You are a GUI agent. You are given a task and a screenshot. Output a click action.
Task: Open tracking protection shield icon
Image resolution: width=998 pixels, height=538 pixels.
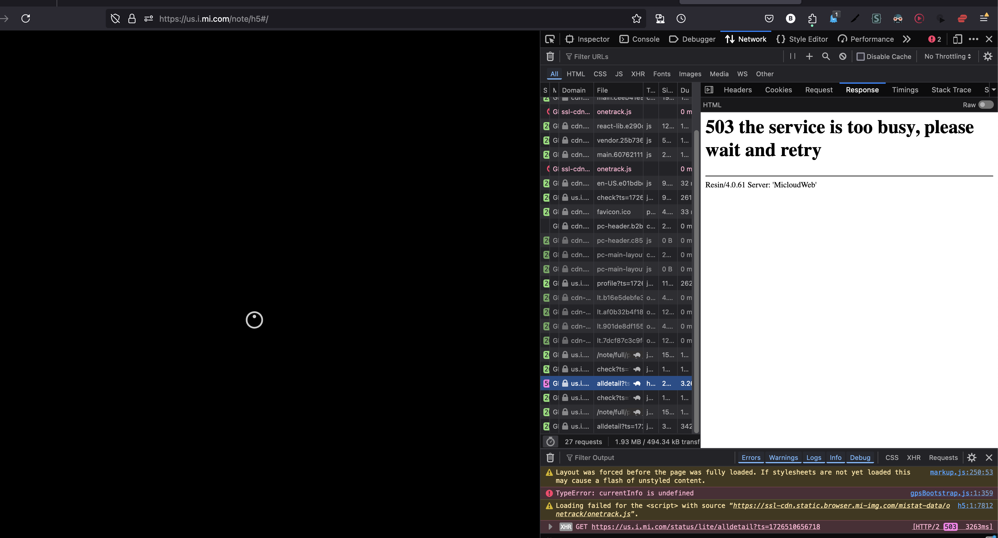pyautogui.click(x=115, y=18)
